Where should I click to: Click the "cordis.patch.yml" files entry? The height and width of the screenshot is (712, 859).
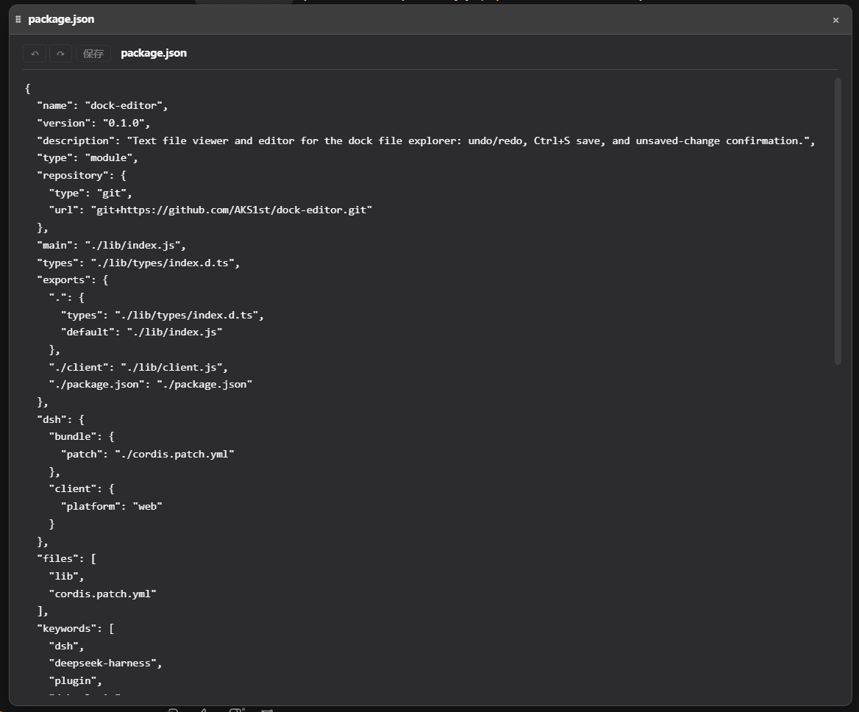(x=102, y=594)
